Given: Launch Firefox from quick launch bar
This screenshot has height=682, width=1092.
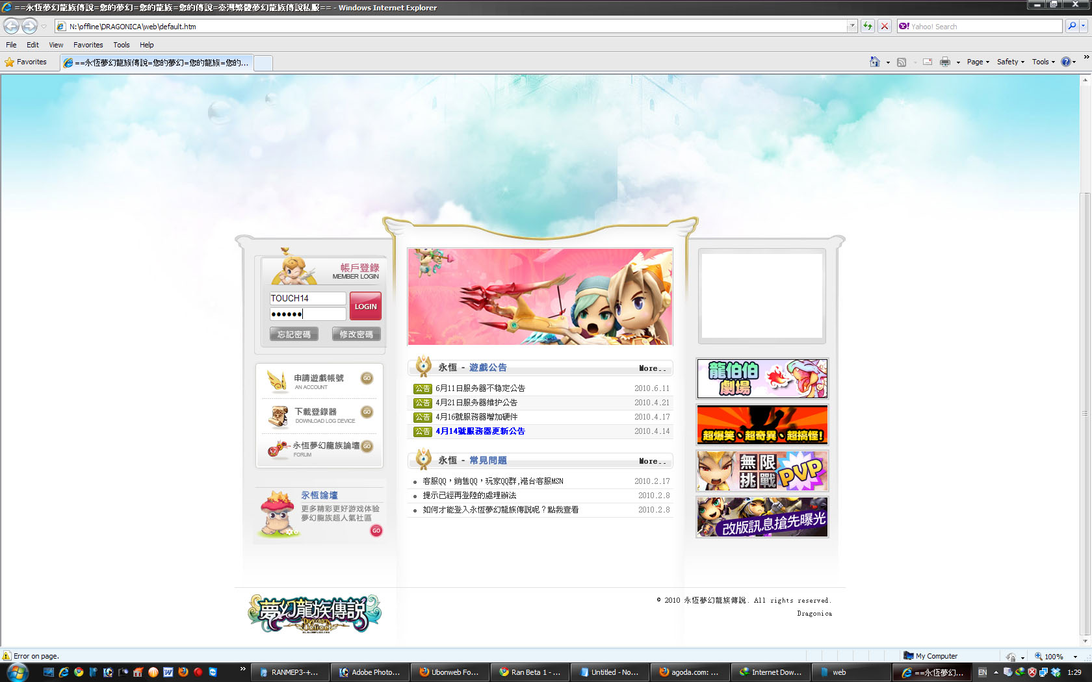Looking at the screenshot, I should tap(183, 672).
